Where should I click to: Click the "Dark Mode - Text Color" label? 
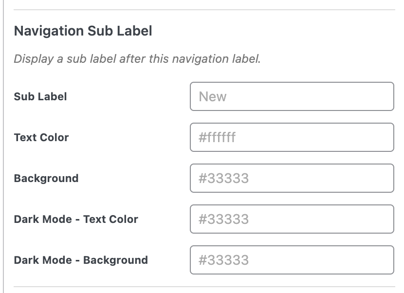click(x=76, y=219)
